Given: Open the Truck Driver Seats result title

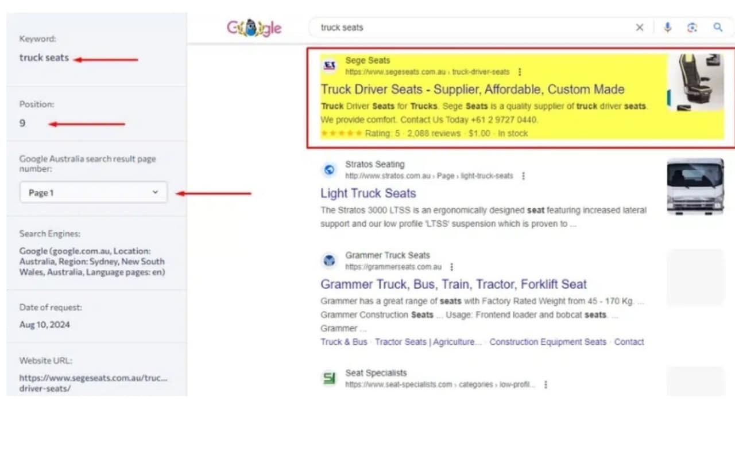Looking at the screenshot, I should (472, 90).
